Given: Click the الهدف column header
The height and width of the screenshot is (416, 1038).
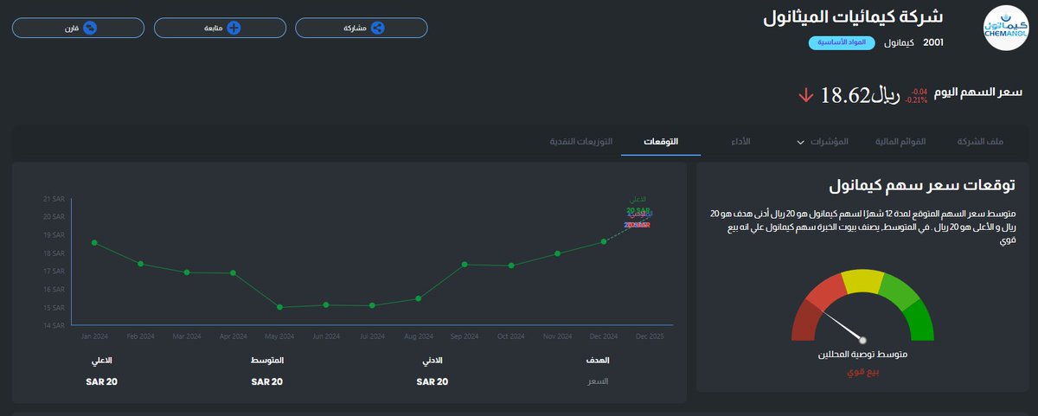Looking at the screenshot, I should click(x=597, y=360).
